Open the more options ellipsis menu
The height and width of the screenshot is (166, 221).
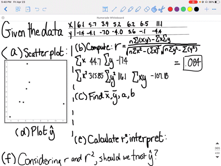(214, 9)
